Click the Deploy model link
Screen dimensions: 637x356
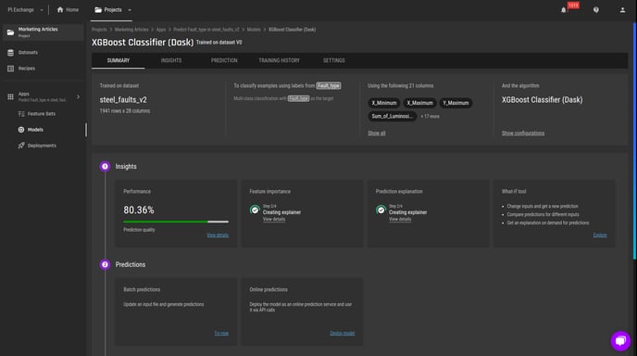[x=342, y=333]
